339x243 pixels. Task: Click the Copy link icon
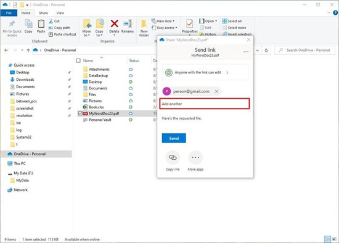tap(173, 157)
